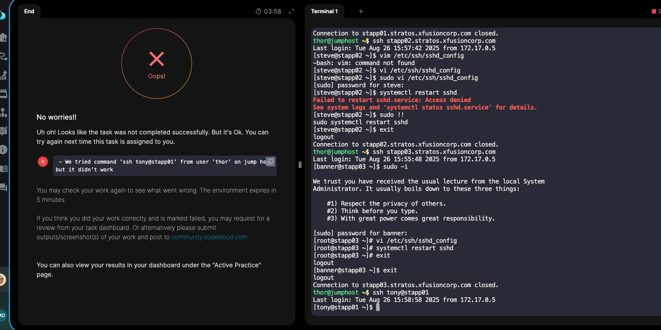Open the book docs icon in sidebar

point(4,169)
